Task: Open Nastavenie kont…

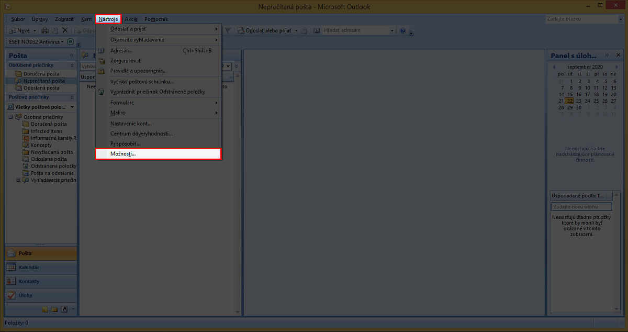Action: [x=158, y=124]
